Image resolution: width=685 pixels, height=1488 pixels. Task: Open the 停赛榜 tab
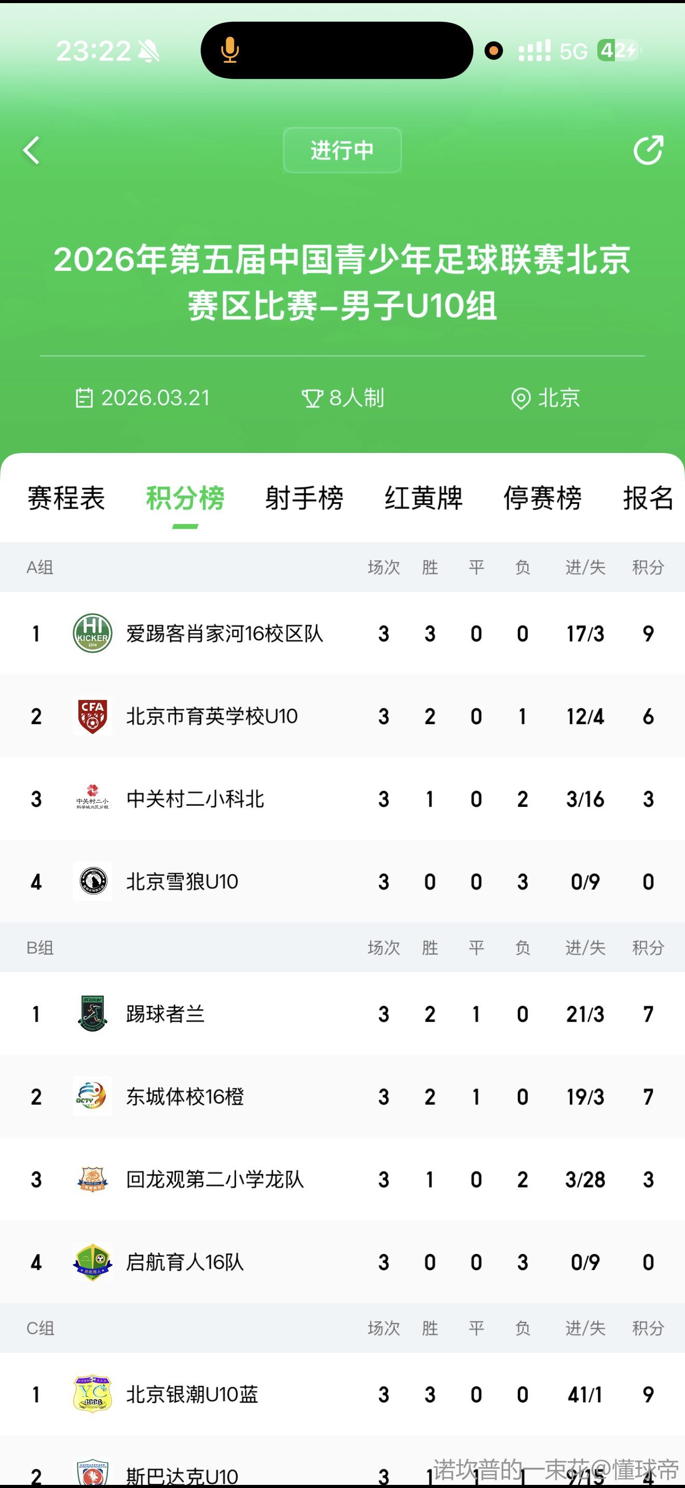[x=542, y=498]
